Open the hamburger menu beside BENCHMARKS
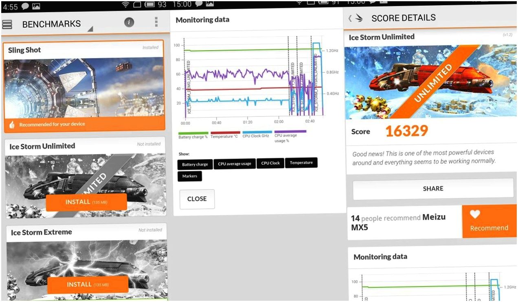Screen dimensions: 518x302 pyautogui.click(x=7, y=24)
